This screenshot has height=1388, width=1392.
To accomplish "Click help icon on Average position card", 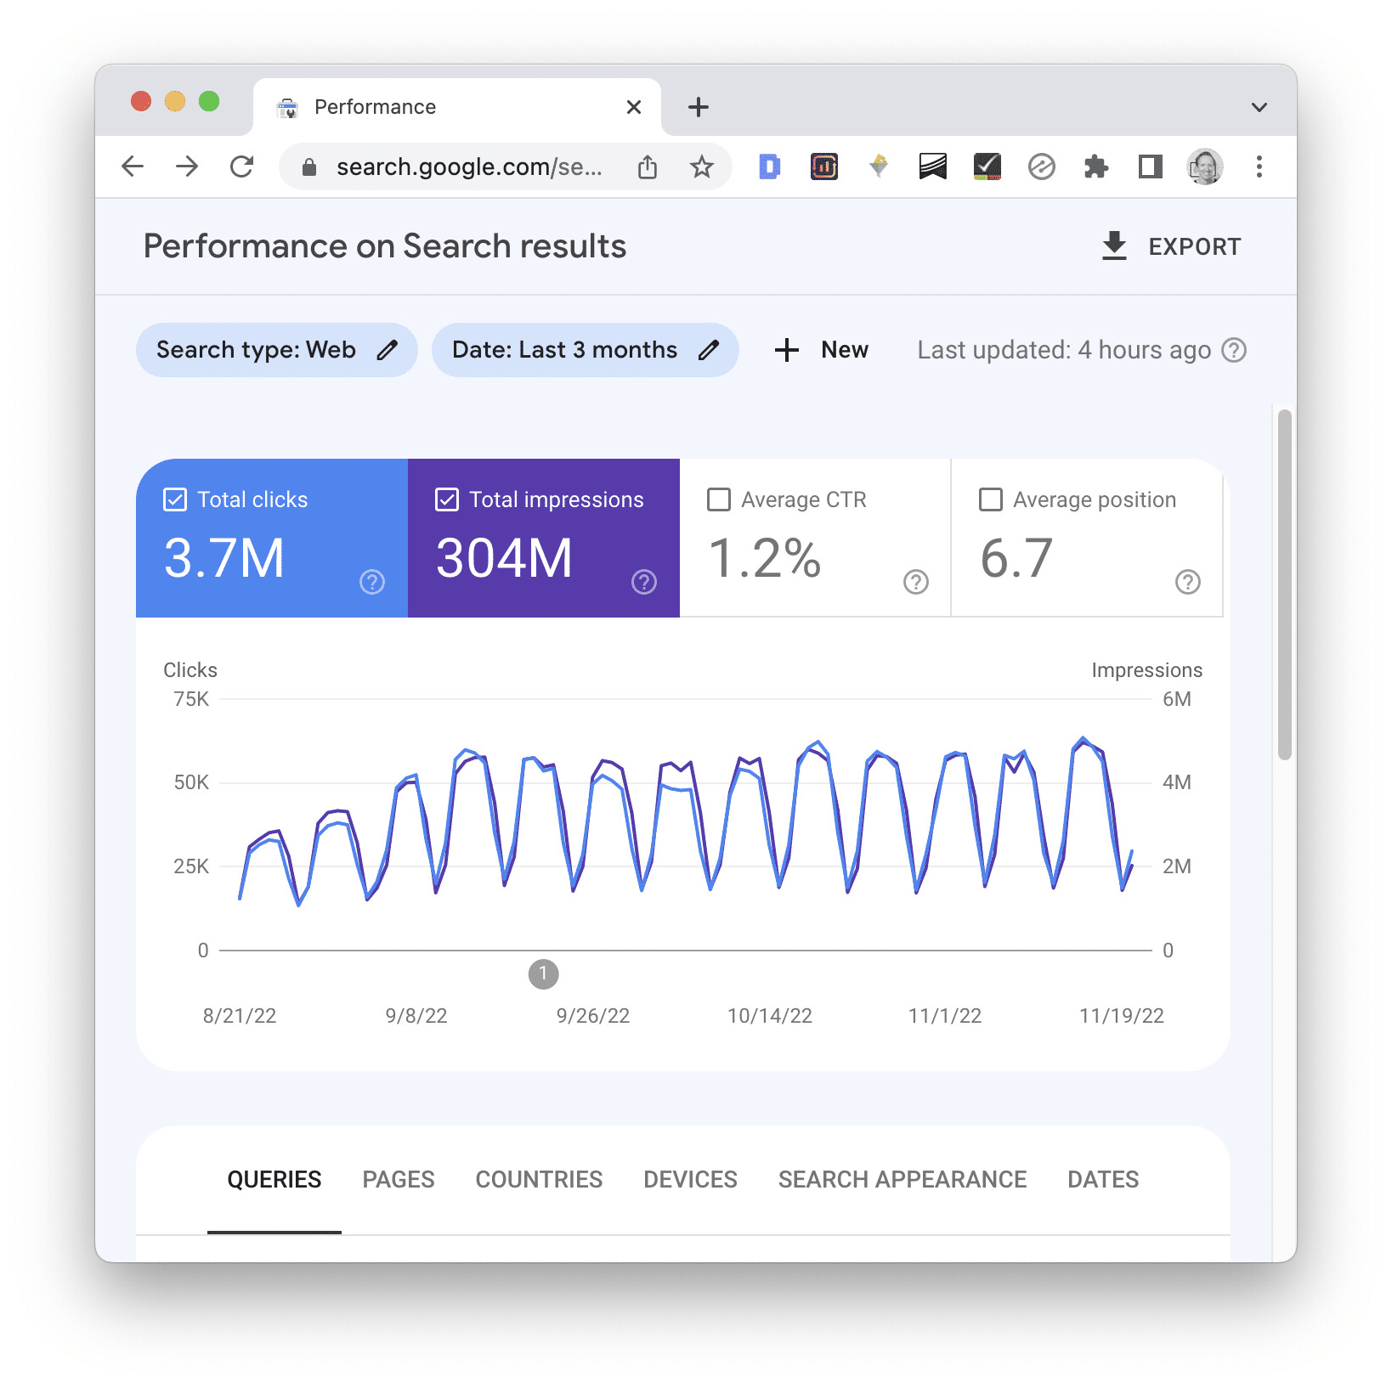I will coord(1187,582).
